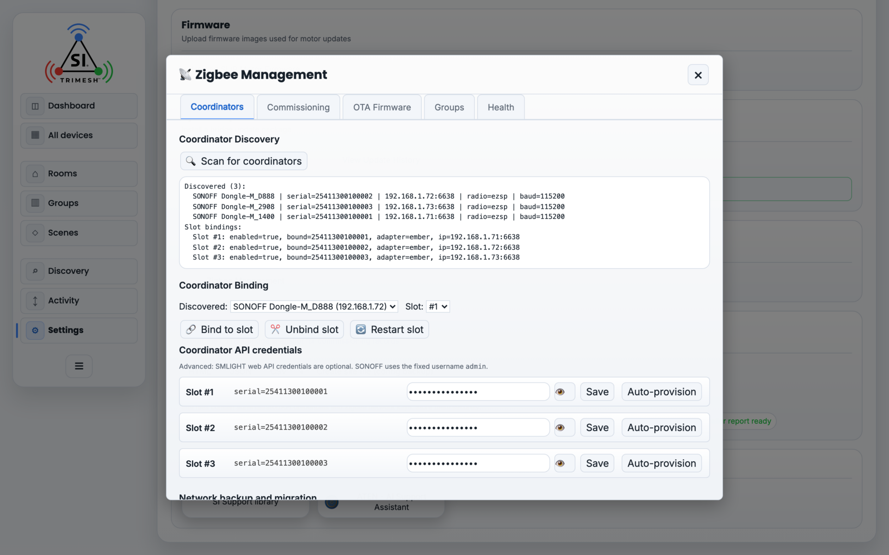This screenshot has height=555, width=889.
Task: Auto-provision Slot #2
Action: [662, 427]
